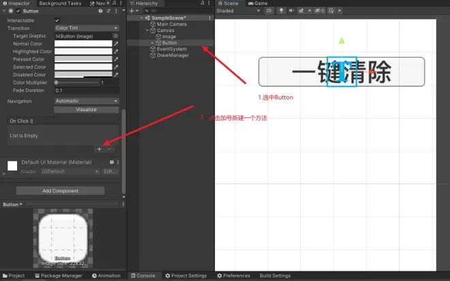Open Hierarchy create dropdown arrow
This screenshot has width=450, height=281.
pyautogui.click(x=137, y=11)
